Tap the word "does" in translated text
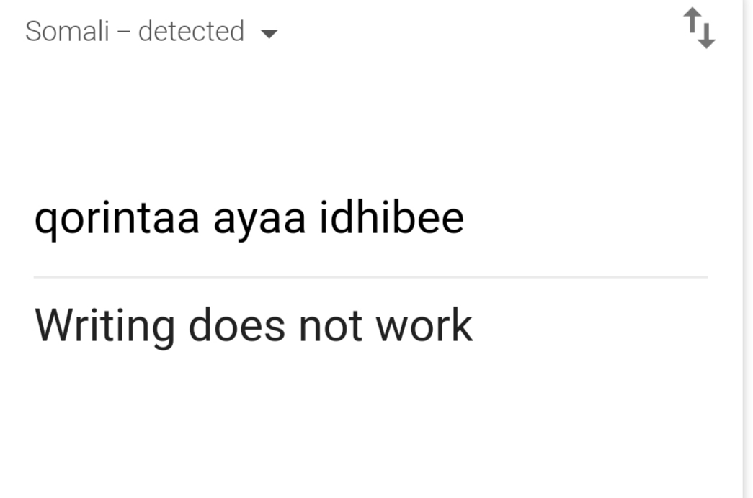 click(236, 325)
